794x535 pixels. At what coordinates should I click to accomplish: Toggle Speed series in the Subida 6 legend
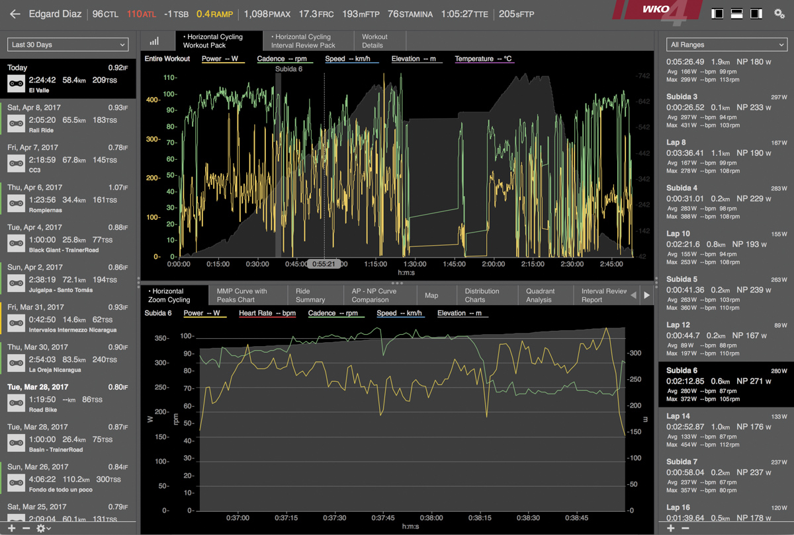click(x=400, y=314)
